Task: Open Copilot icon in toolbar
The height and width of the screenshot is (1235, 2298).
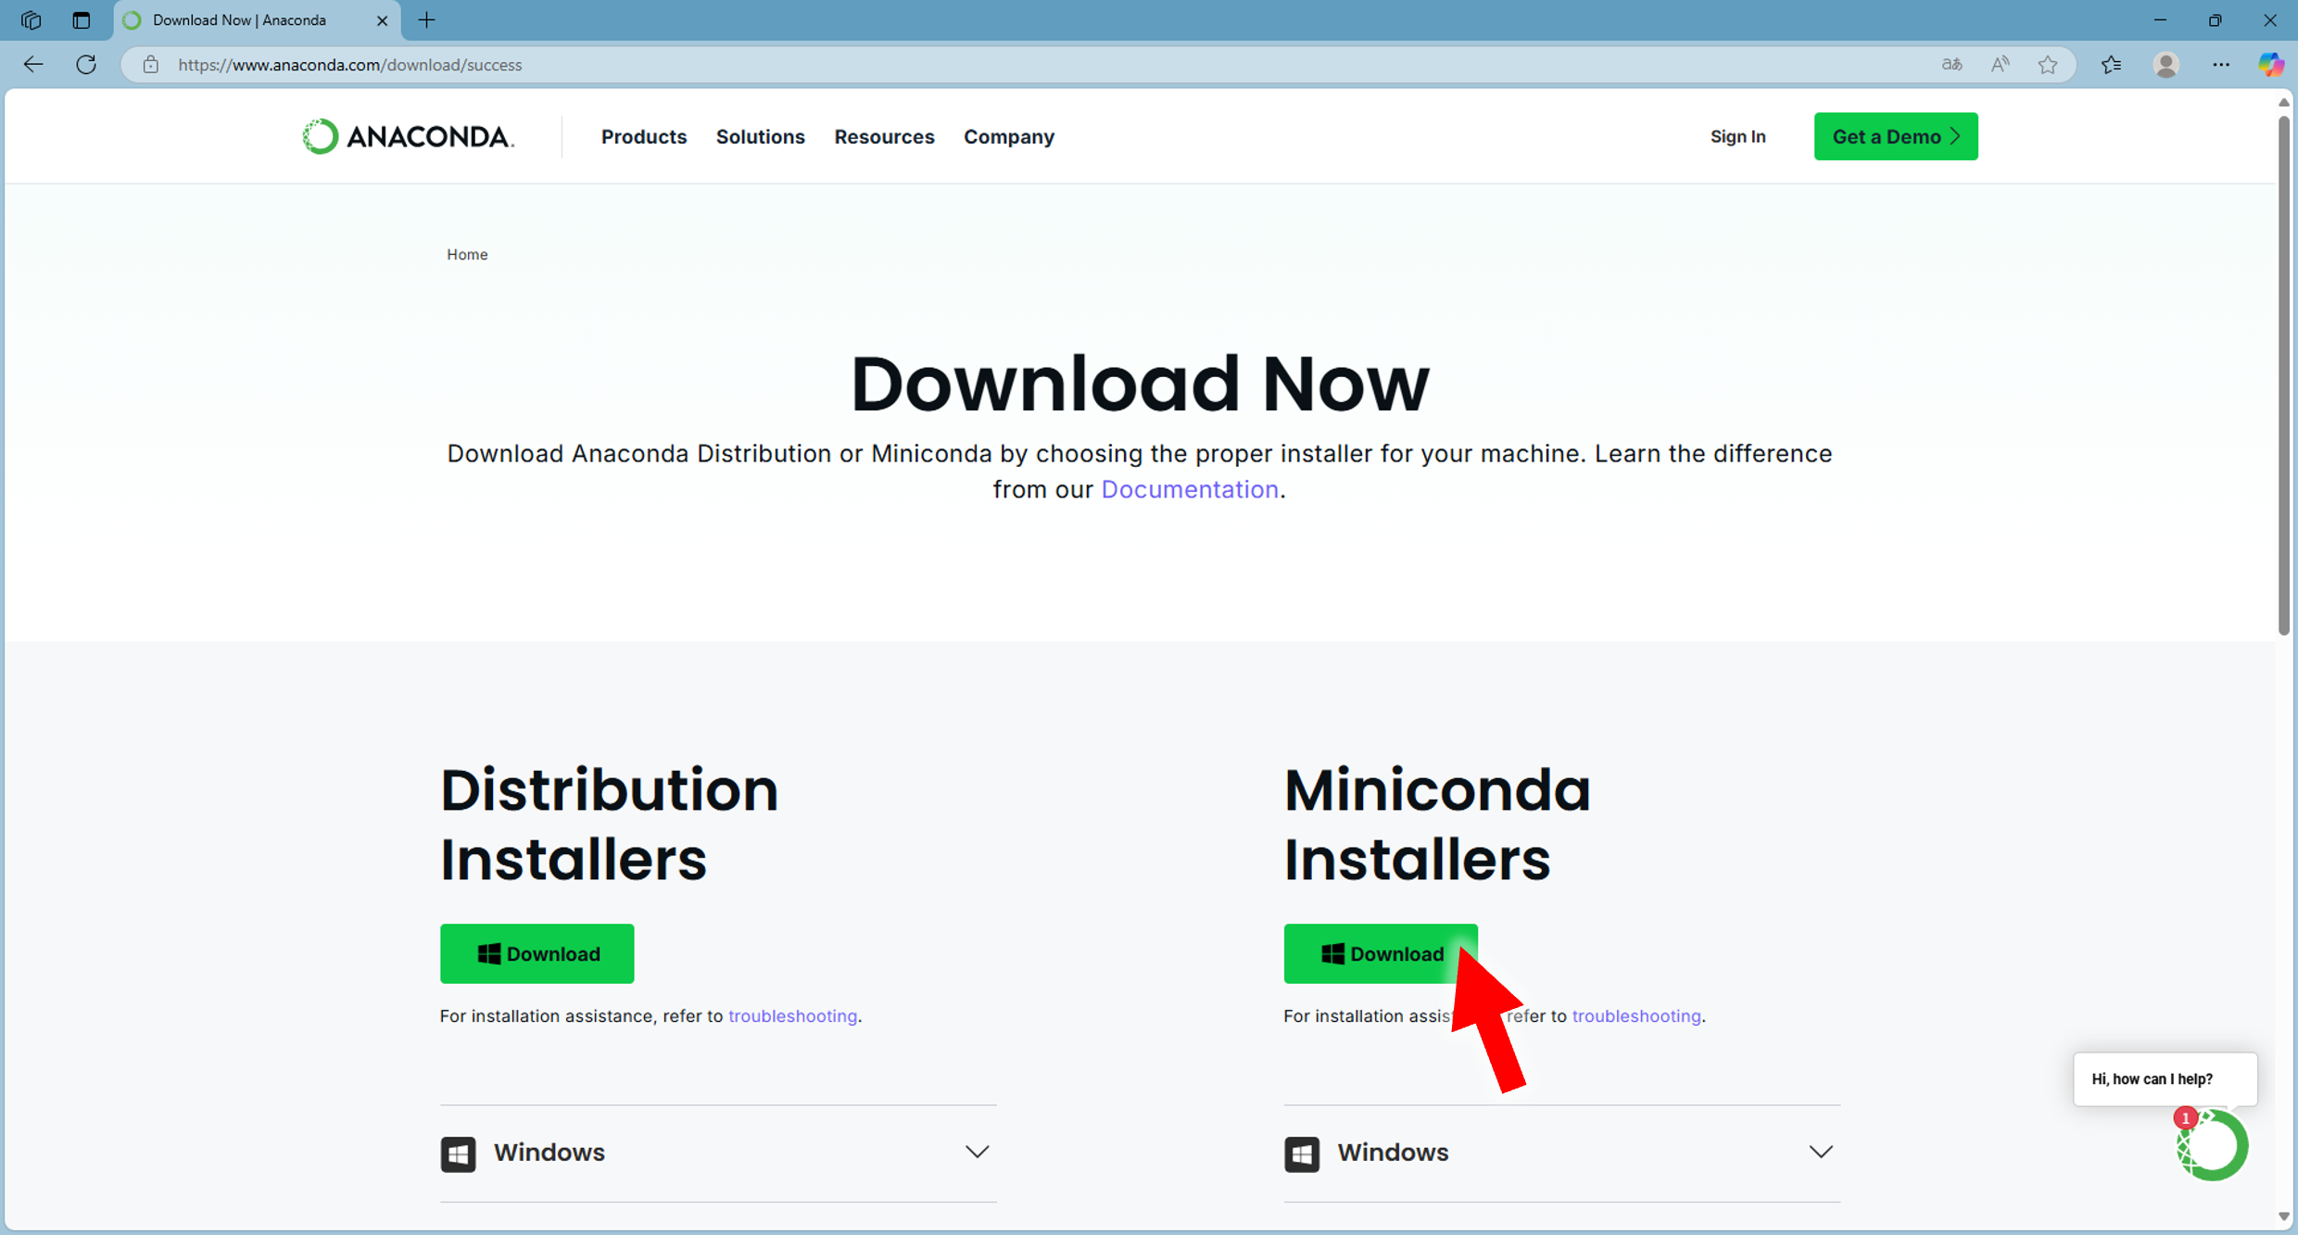Action: click(2270, 65)
